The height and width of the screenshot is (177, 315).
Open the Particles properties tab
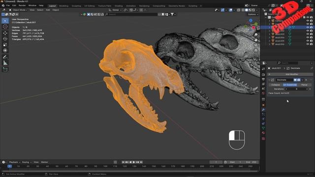pyautogui.click(x=263, y=115)
